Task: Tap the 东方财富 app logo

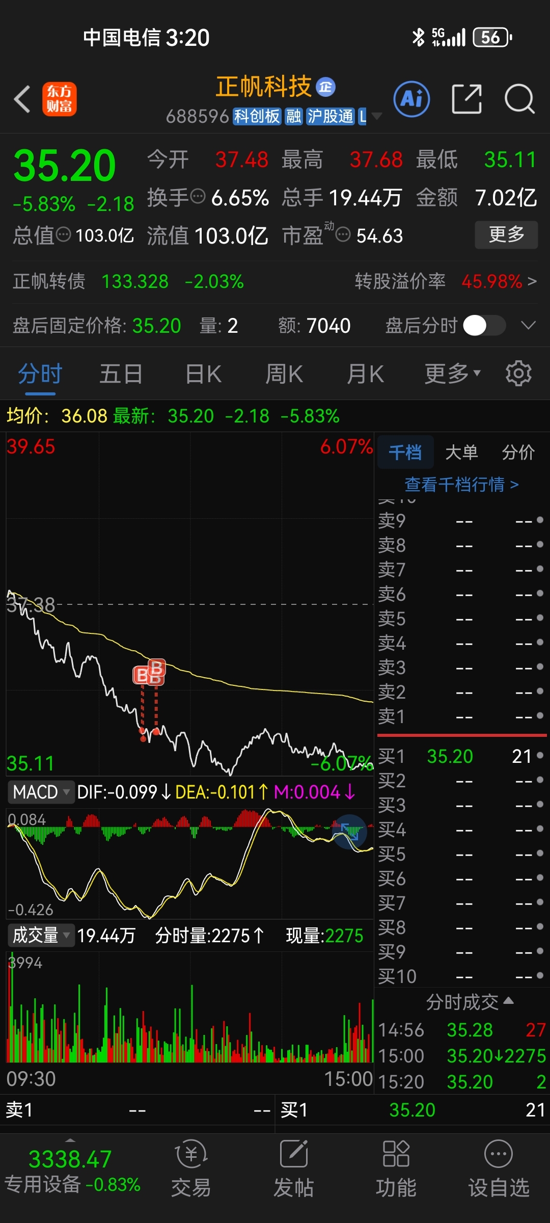Action: tap(60, 99)
